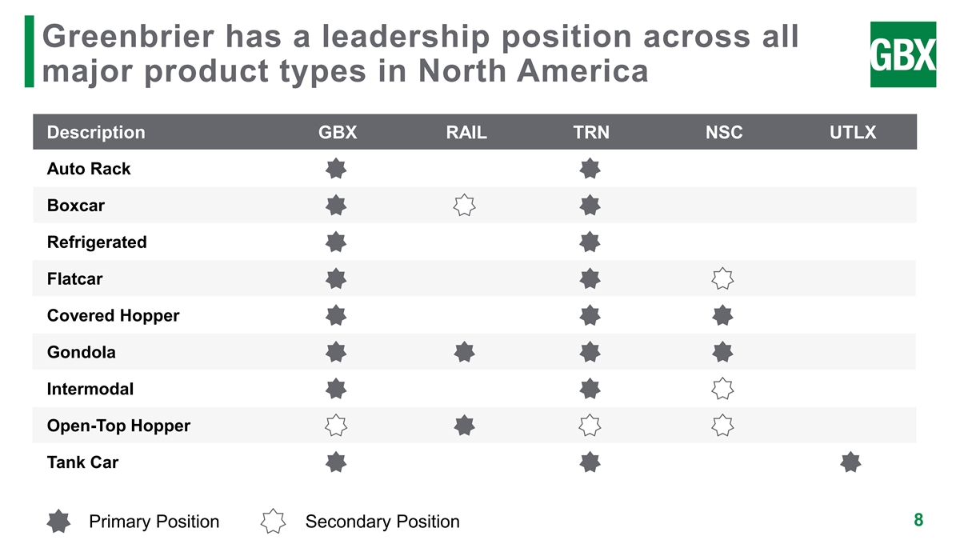Select the NSC outlined star for Flatcar
This screenshot has width=960, height=540.
pyautogui.click(x=722, y=279)
